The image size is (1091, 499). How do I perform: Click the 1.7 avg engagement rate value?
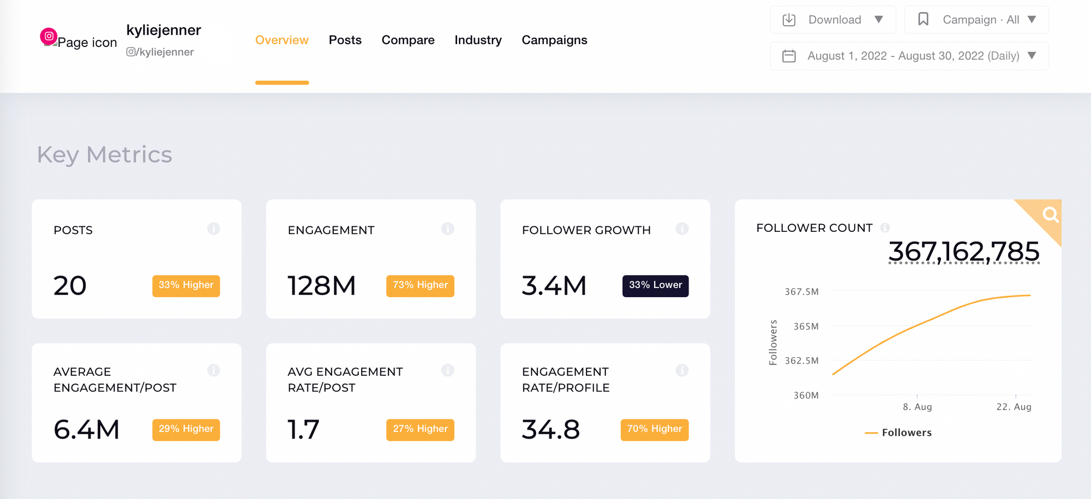(303, 430)
